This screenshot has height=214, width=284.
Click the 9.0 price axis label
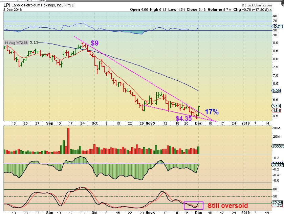(x=276, y=43)
